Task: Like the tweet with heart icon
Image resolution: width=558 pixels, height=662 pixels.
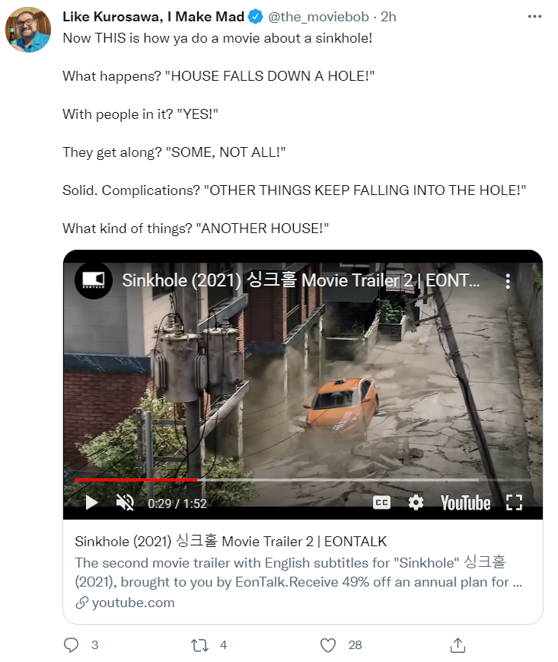Action: [x=327, y=644]
